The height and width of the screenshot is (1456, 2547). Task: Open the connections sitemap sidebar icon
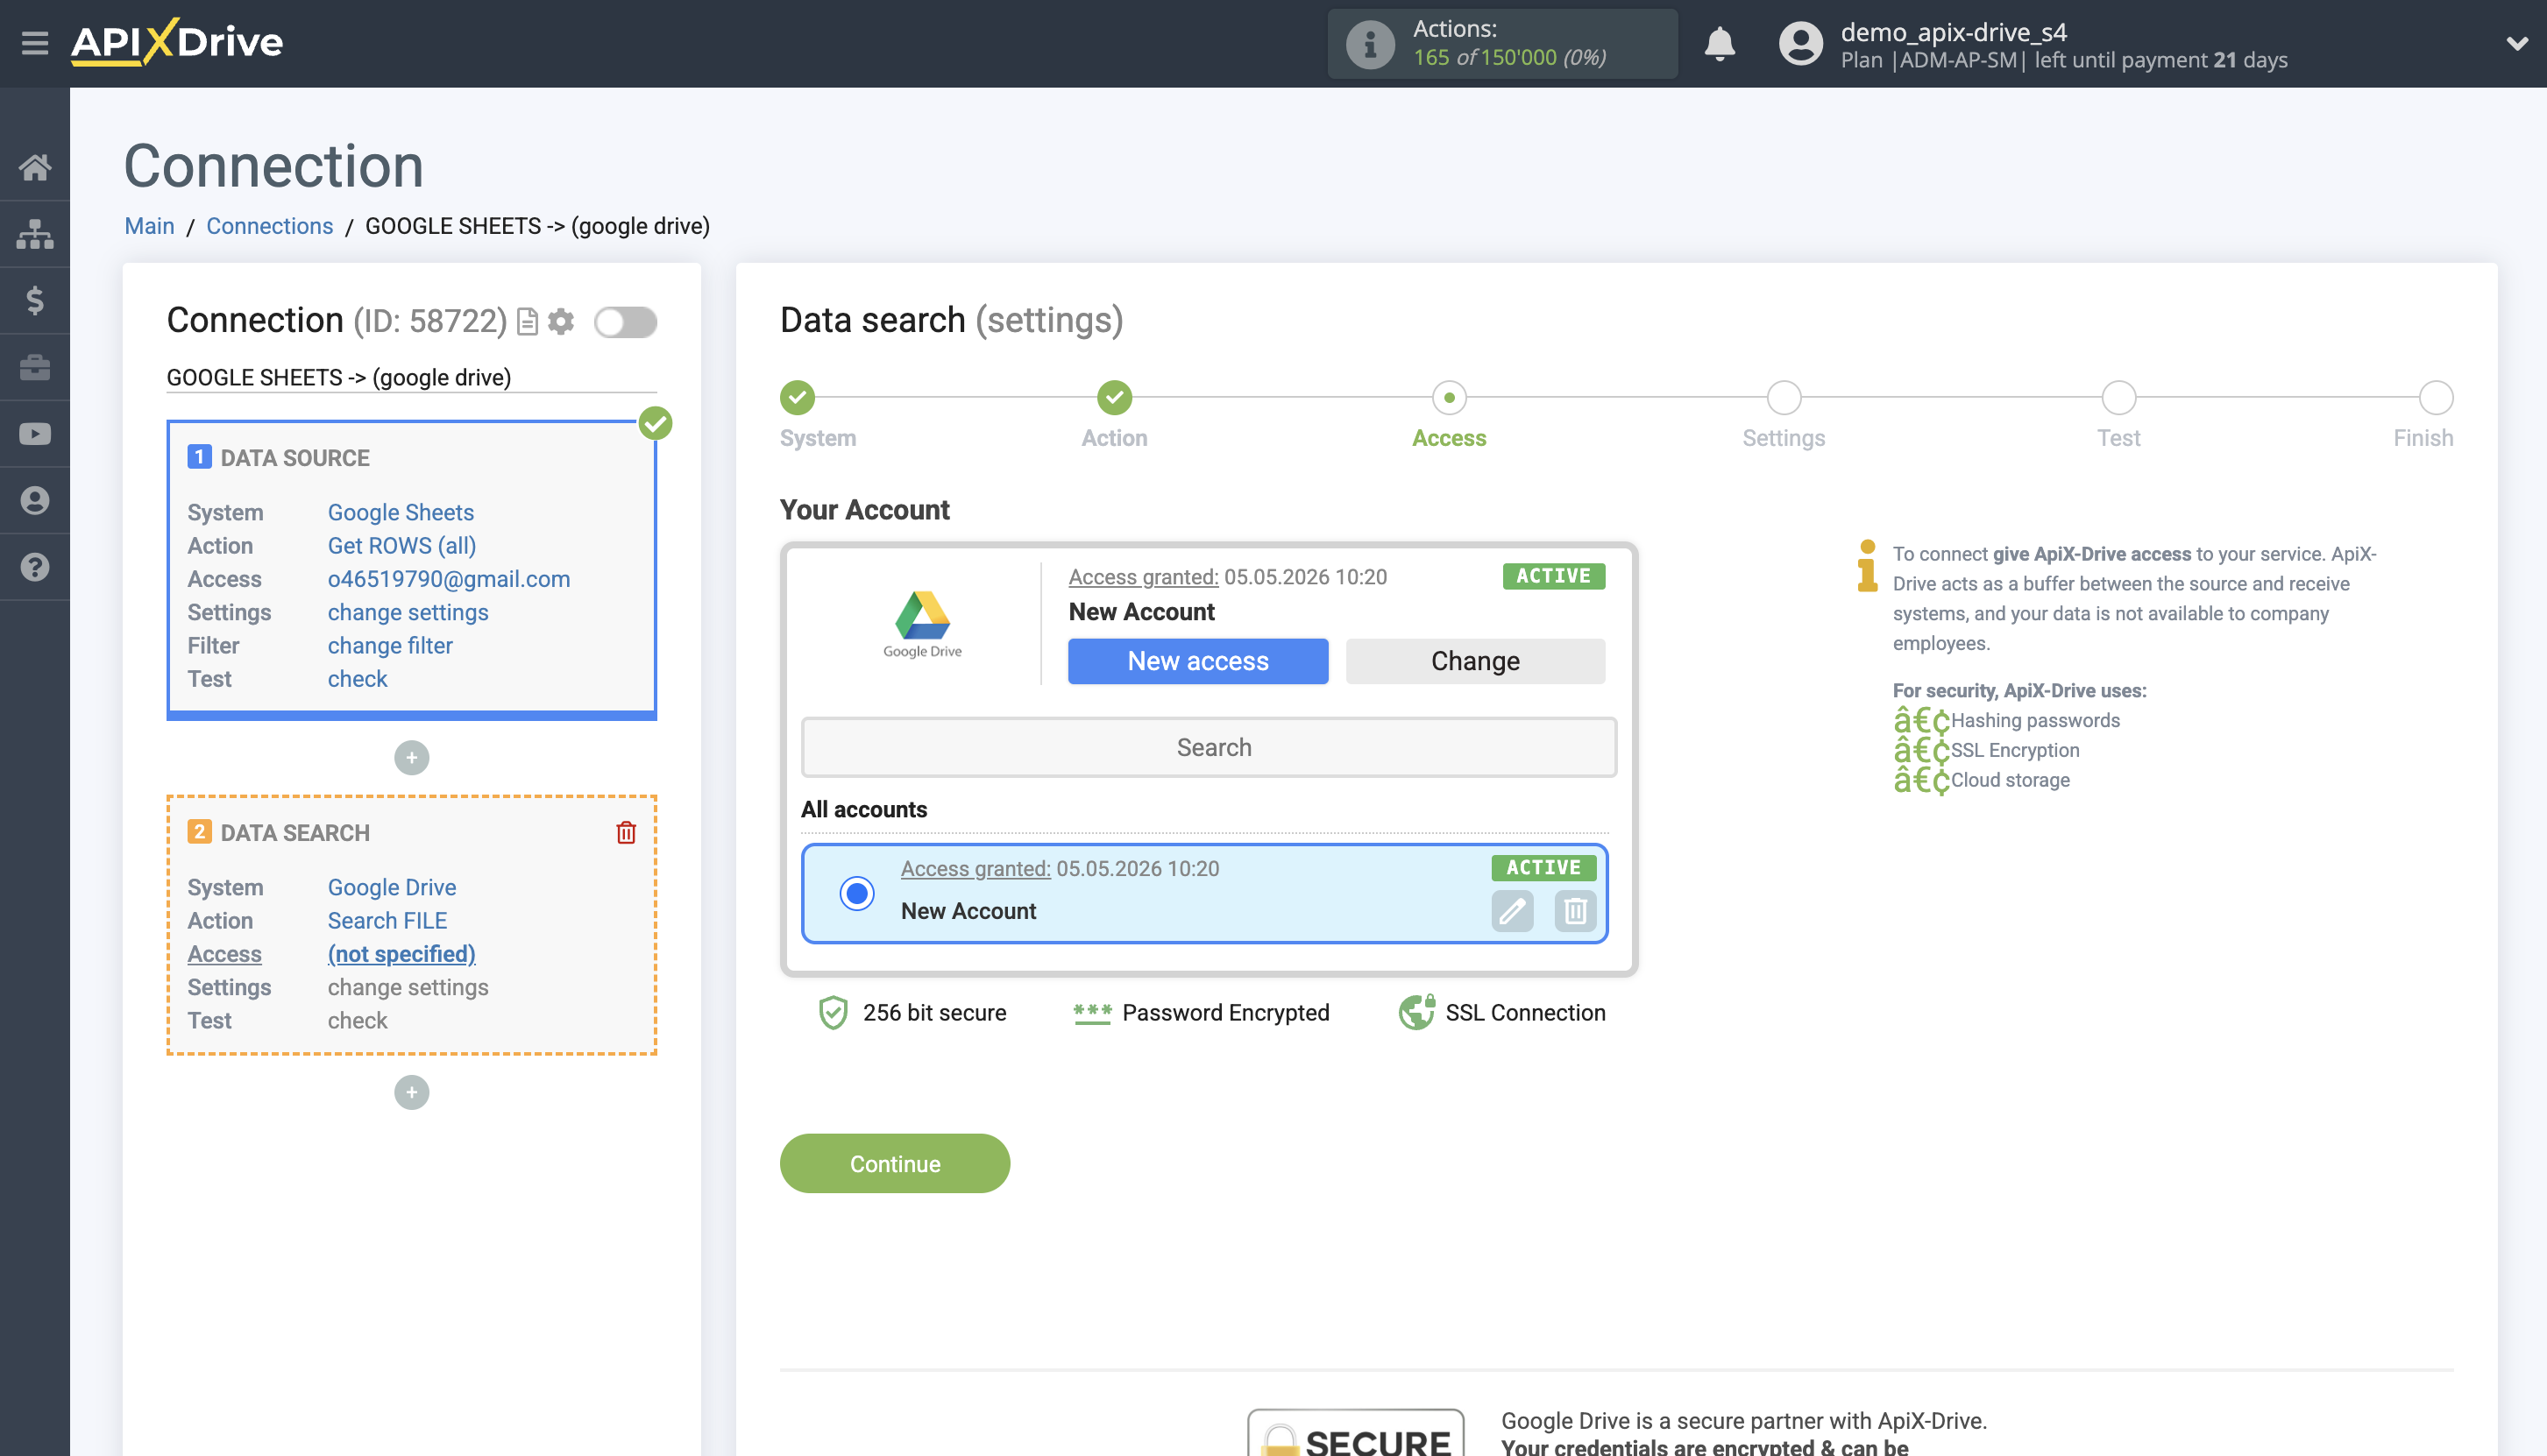click(35, 234)
